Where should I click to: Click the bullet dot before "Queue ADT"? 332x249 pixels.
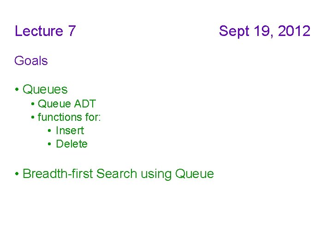(33, 104)
